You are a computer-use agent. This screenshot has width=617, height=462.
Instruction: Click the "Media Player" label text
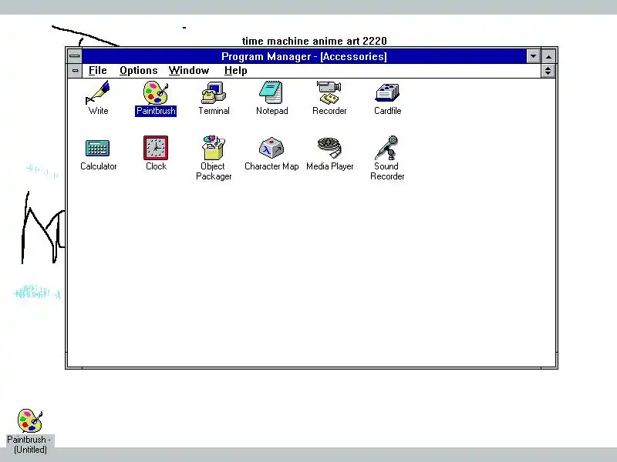(x=330, y=166)
